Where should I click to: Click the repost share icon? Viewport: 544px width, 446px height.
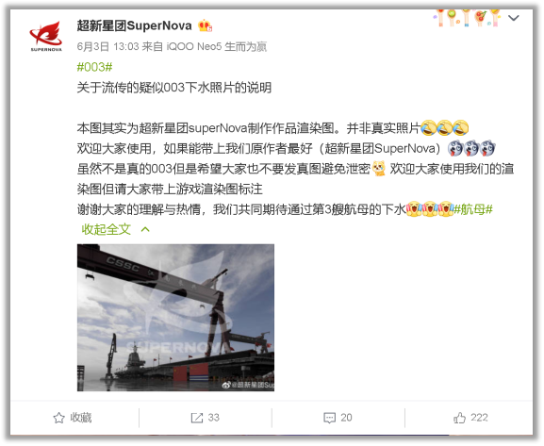[x=197, y=418]
